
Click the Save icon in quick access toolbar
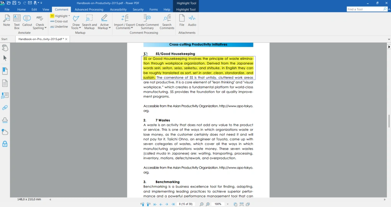point(14,3)
